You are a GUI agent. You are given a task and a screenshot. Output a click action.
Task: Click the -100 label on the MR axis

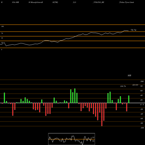click(142, 128)
